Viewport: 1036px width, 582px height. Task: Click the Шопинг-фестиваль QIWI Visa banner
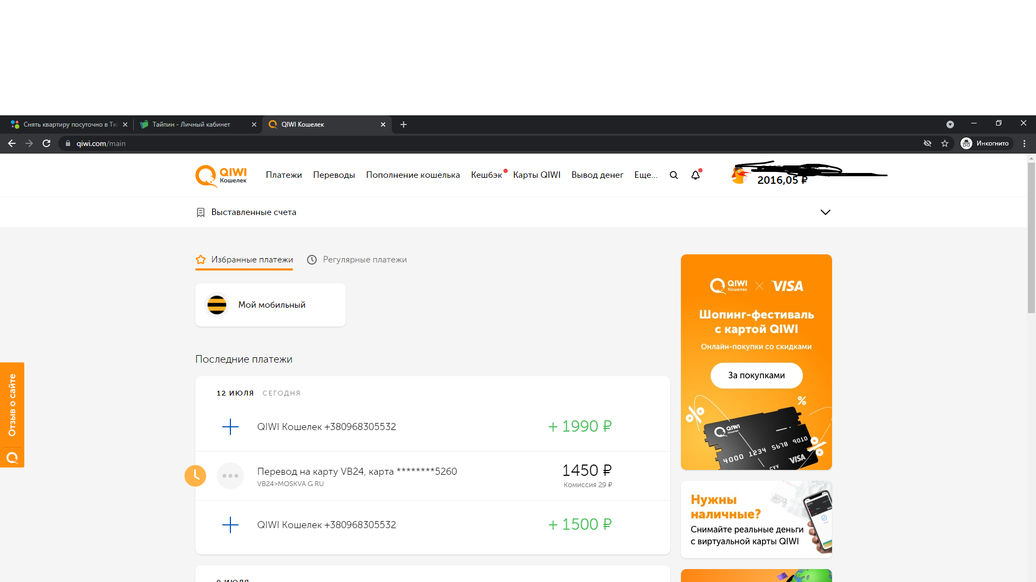tap(756, 362)
